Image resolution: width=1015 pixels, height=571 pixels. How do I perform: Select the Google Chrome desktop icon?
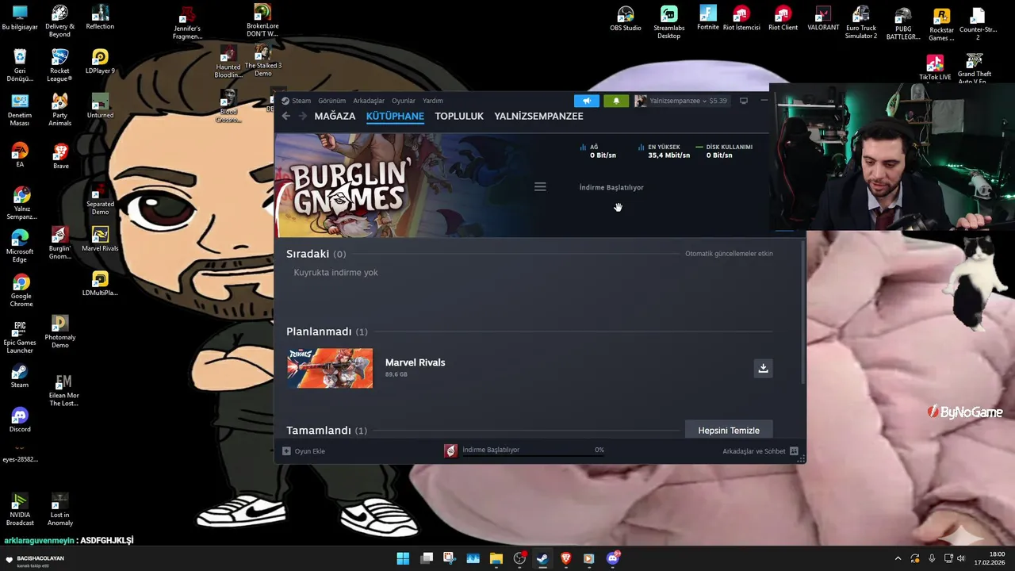point(21,291)
